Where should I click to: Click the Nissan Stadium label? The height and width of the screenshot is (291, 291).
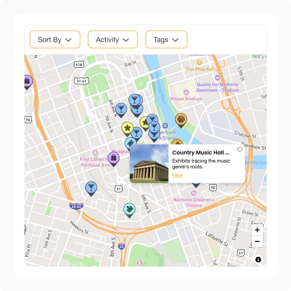(x=186, y=99)
